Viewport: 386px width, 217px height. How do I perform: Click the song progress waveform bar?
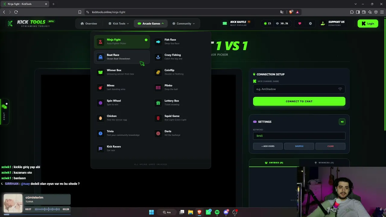[47, 209]
